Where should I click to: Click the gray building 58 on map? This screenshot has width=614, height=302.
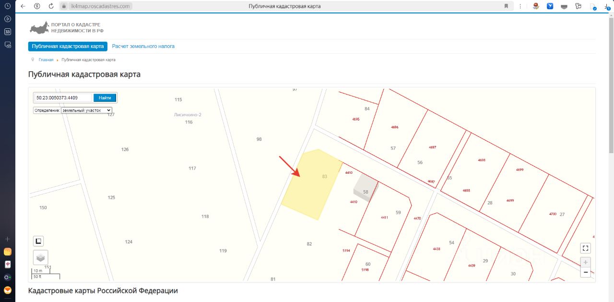(366, 188)
